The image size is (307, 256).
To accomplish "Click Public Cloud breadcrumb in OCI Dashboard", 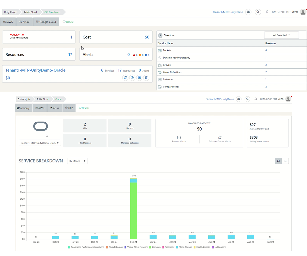I will click(30, 12).
